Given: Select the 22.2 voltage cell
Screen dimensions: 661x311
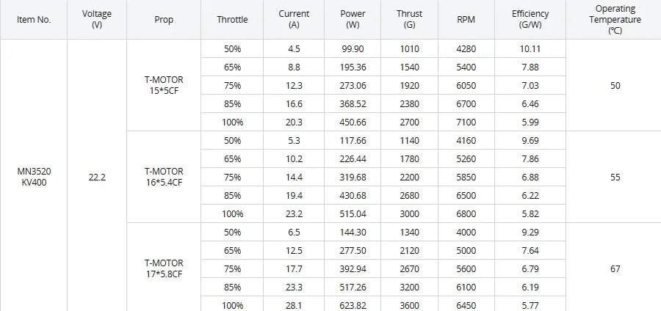Looking at the screenshot, I should [97, 178].
